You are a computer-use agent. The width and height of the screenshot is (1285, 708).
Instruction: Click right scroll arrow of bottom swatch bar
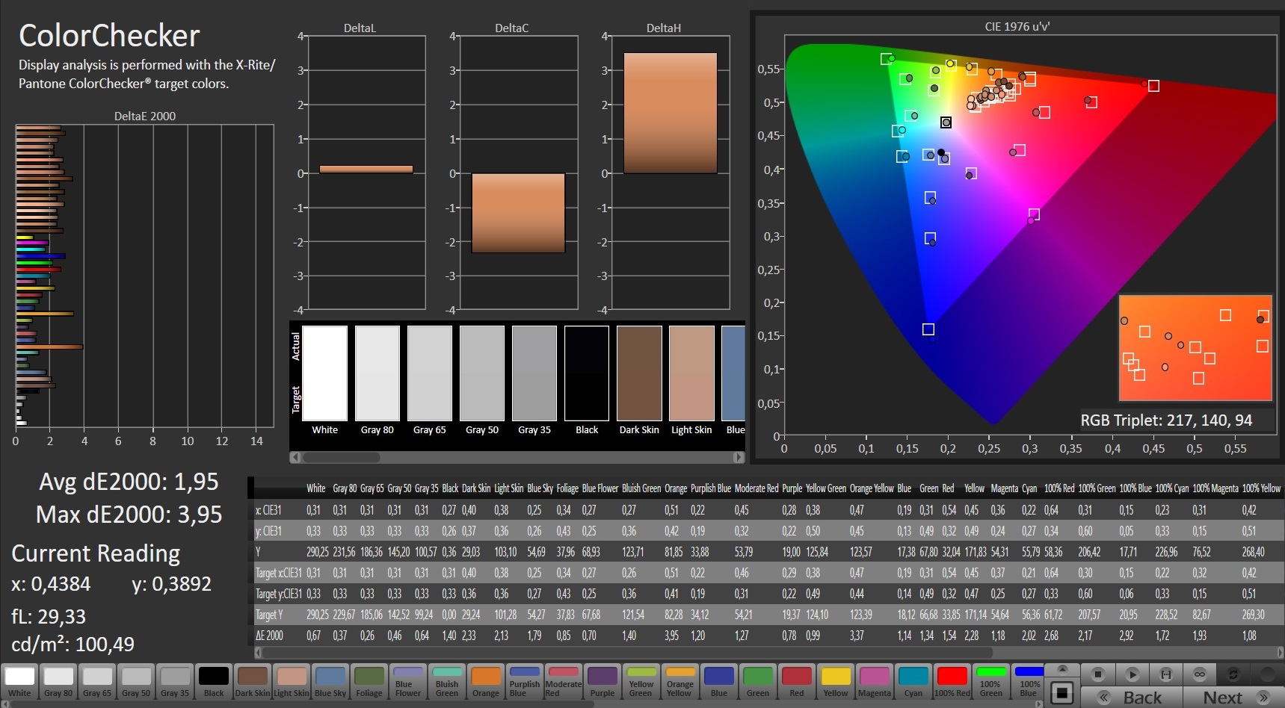pyautogui.click(x=1038, y=703)
